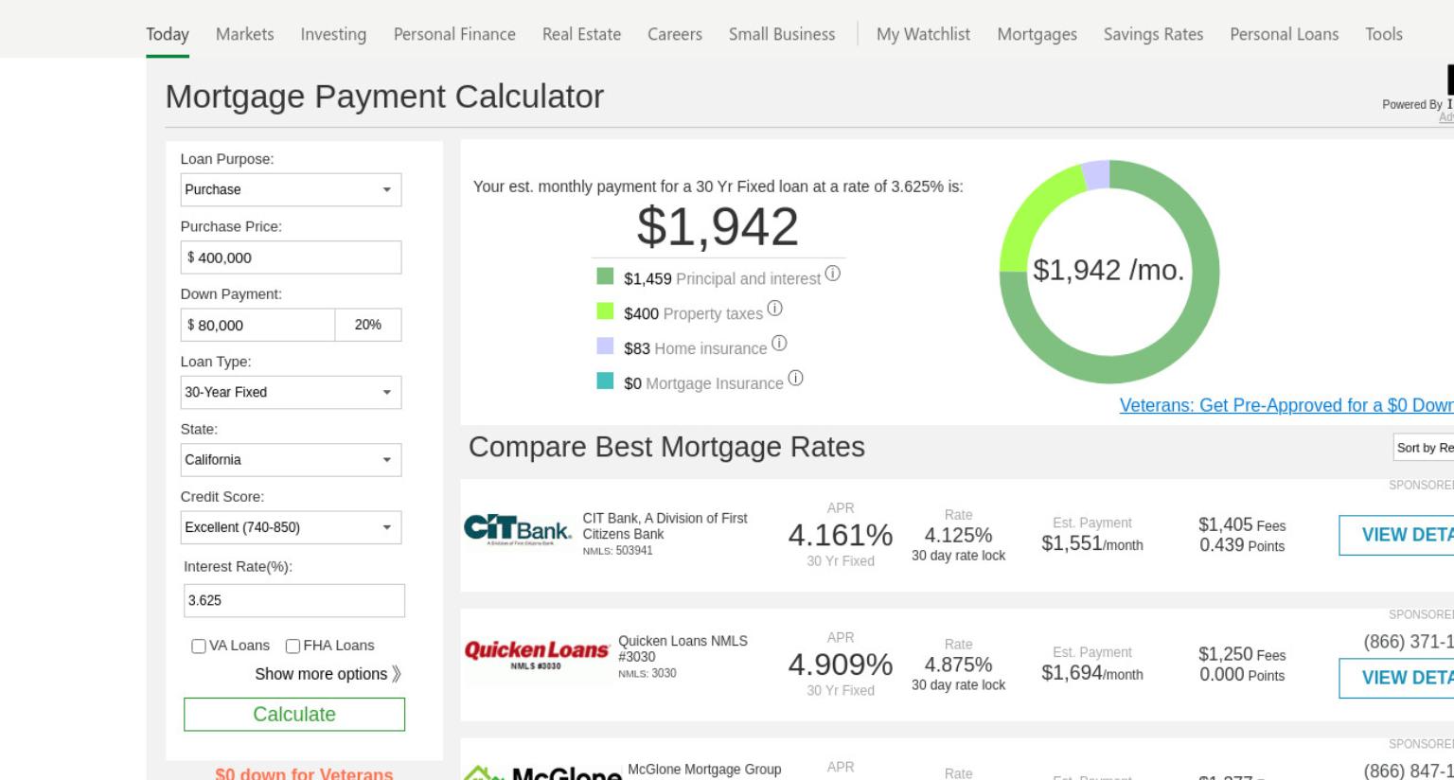This screenshot has height=780, width=1454.
Task: Click the Quicken Loans logo
Action: click(x=536, y=654)
